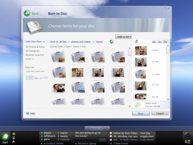The image size is (193, 145).
Task: Click the file grid vertical scrollbar thumb
Action: point(130,52)
